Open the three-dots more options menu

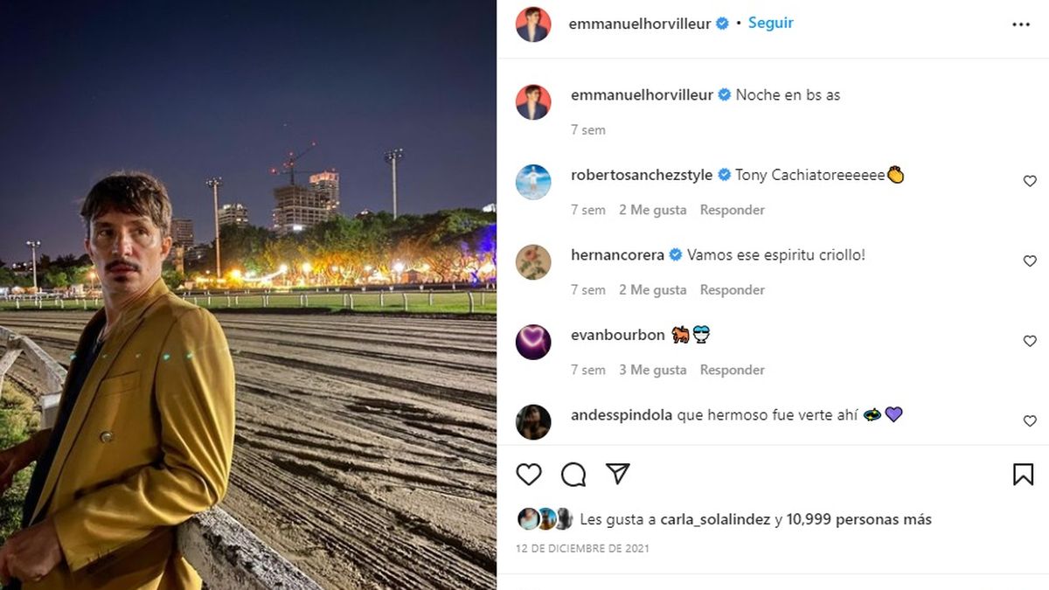(x=1021, y=24)
